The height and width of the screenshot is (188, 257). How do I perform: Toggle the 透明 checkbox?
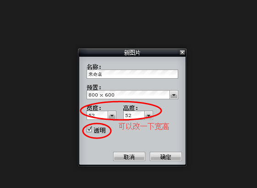click(89, 129)
